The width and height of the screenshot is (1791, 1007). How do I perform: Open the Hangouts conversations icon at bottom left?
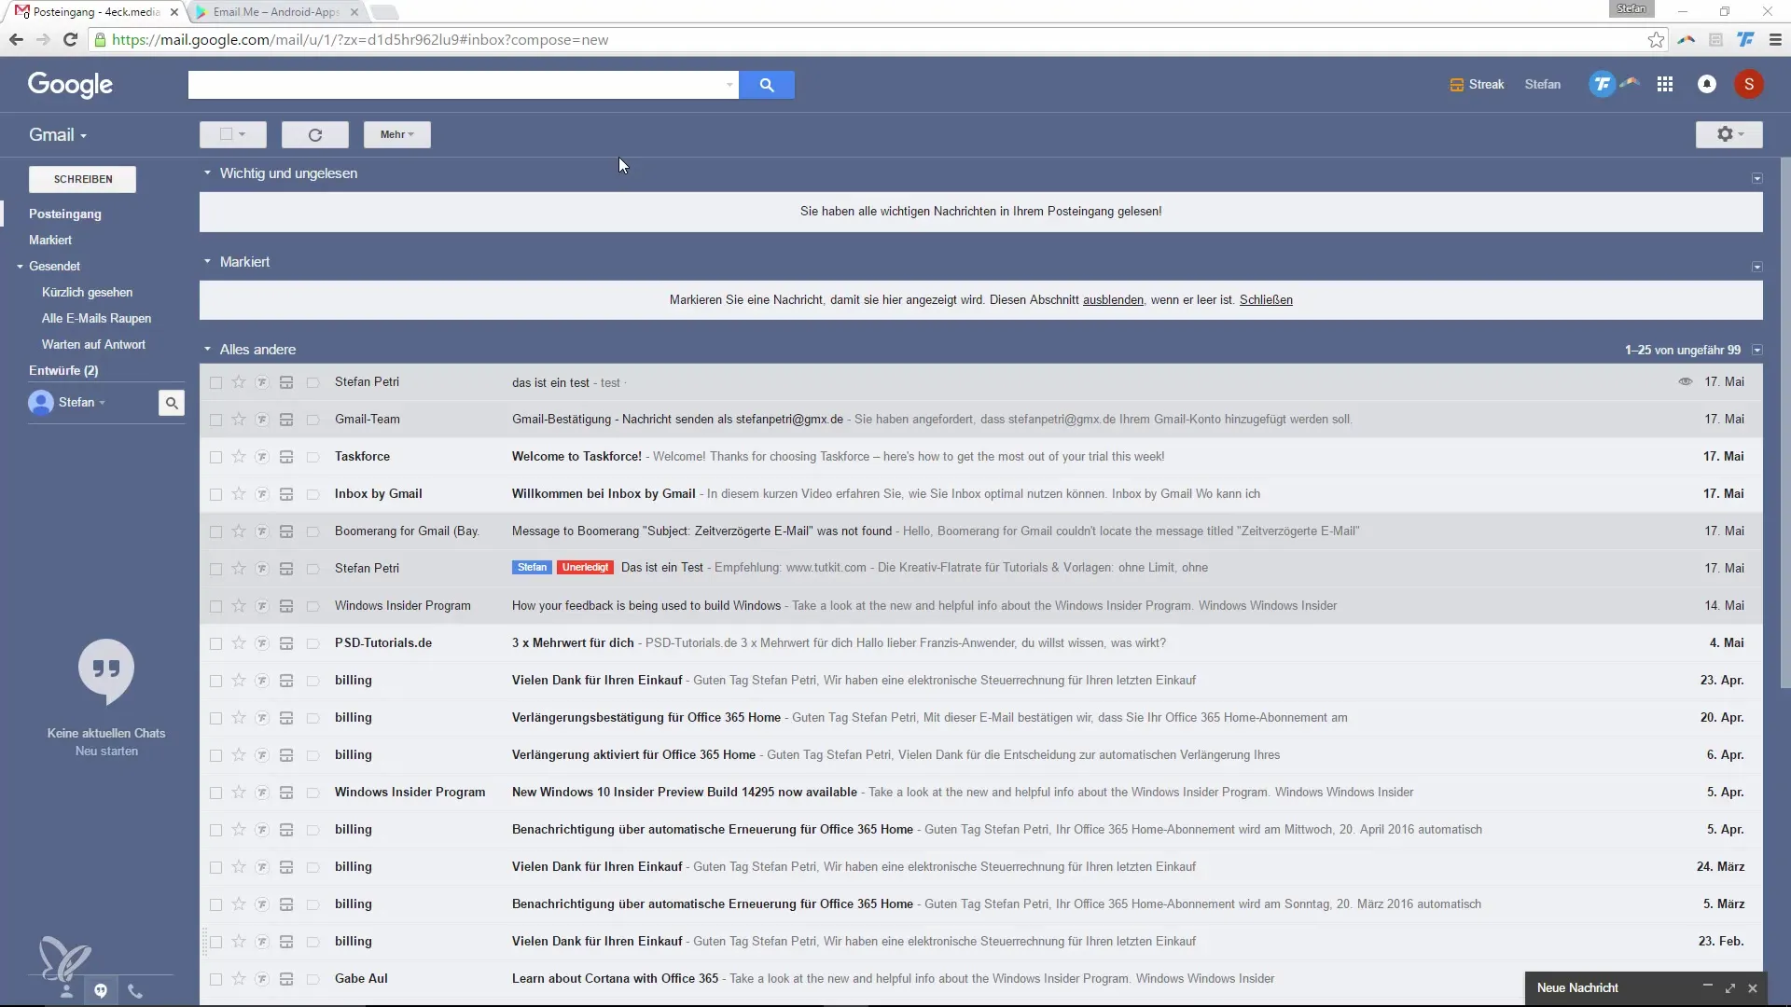click(x=101, y=990)
